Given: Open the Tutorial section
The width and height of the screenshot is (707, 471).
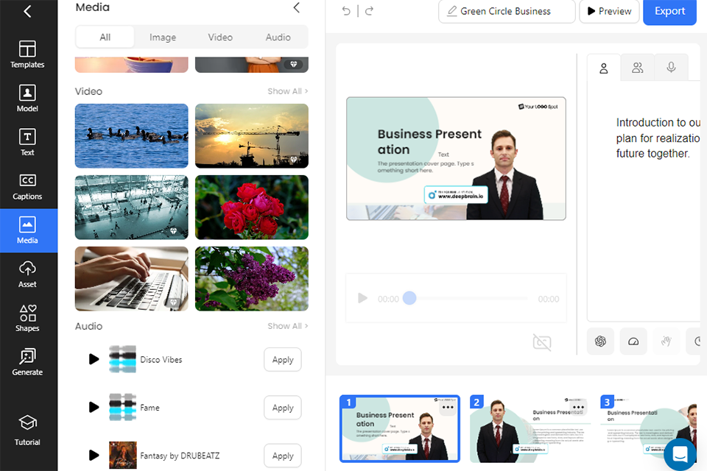Looking at the screenshot, I should pyautogui.click(x=27, y=431).
